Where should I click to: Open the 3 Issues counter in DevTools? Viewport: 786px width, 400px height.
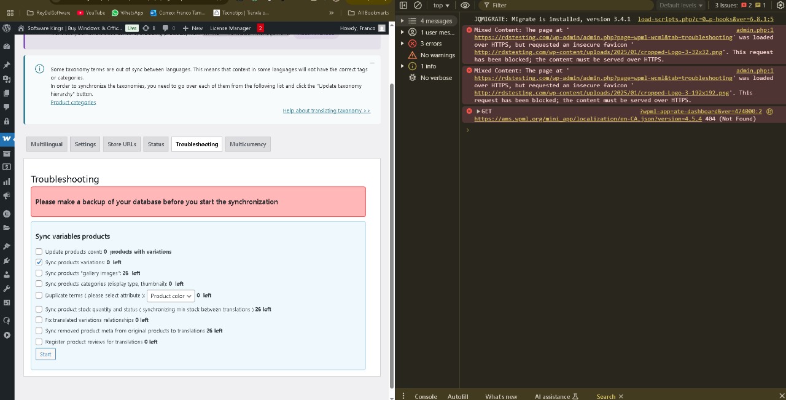pos(740,6)
